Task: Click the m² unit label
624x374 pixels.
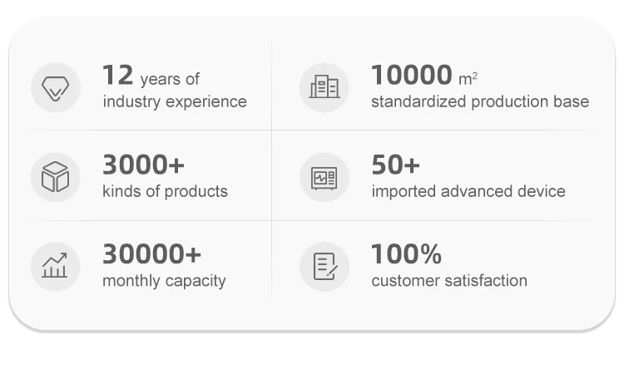Action: [x=468, y=79]
